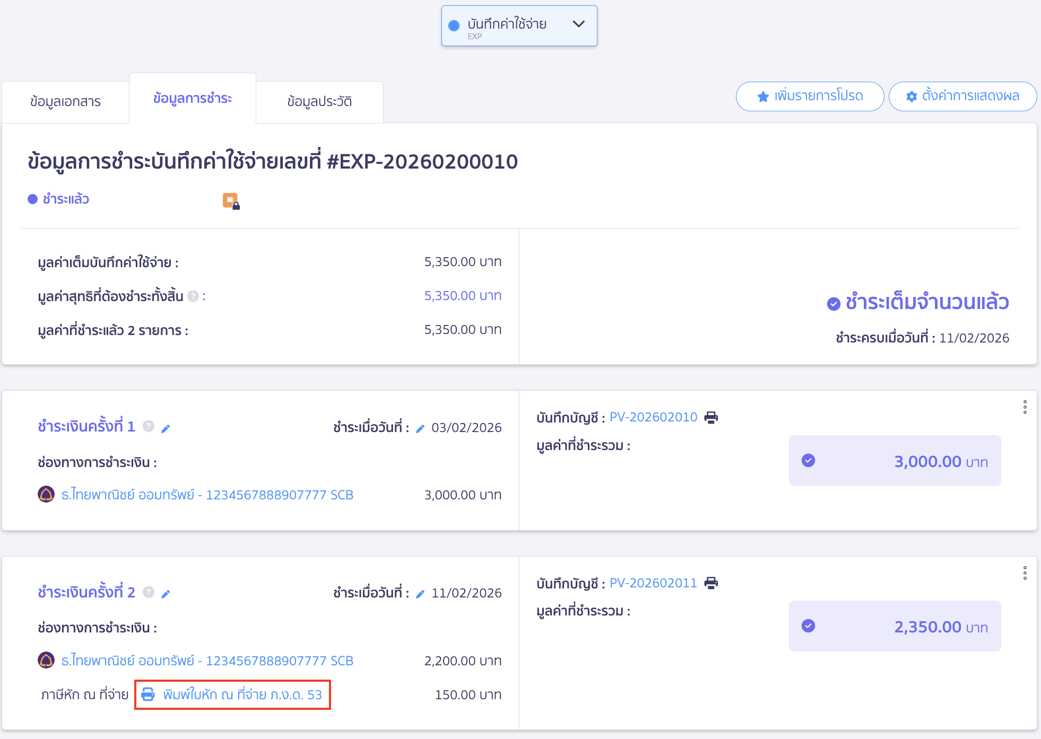
Task: Open the ข้อมูลประวัติ tab
Action: 319,101
